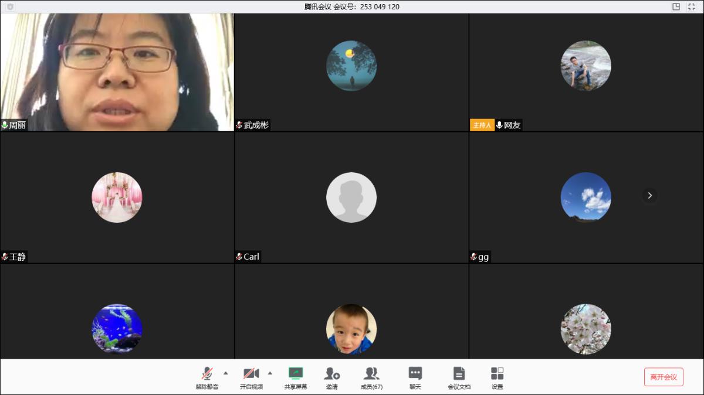Click the aquarium fish avatar
Screen dimensions: 704x395
click(x=117, y=329)
